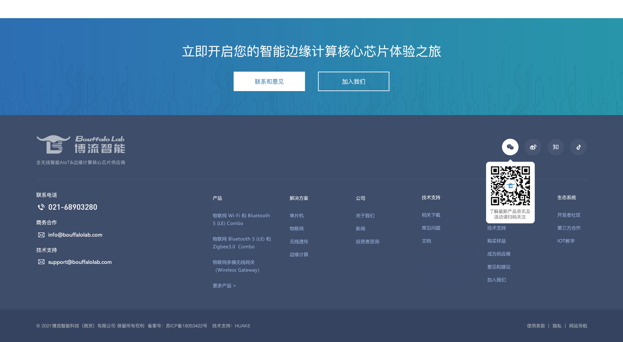Image resolution: width=623 pixels, height=342 pixels.
Task: Click the Bouffalo Lab logo
Action: (81, 145)
